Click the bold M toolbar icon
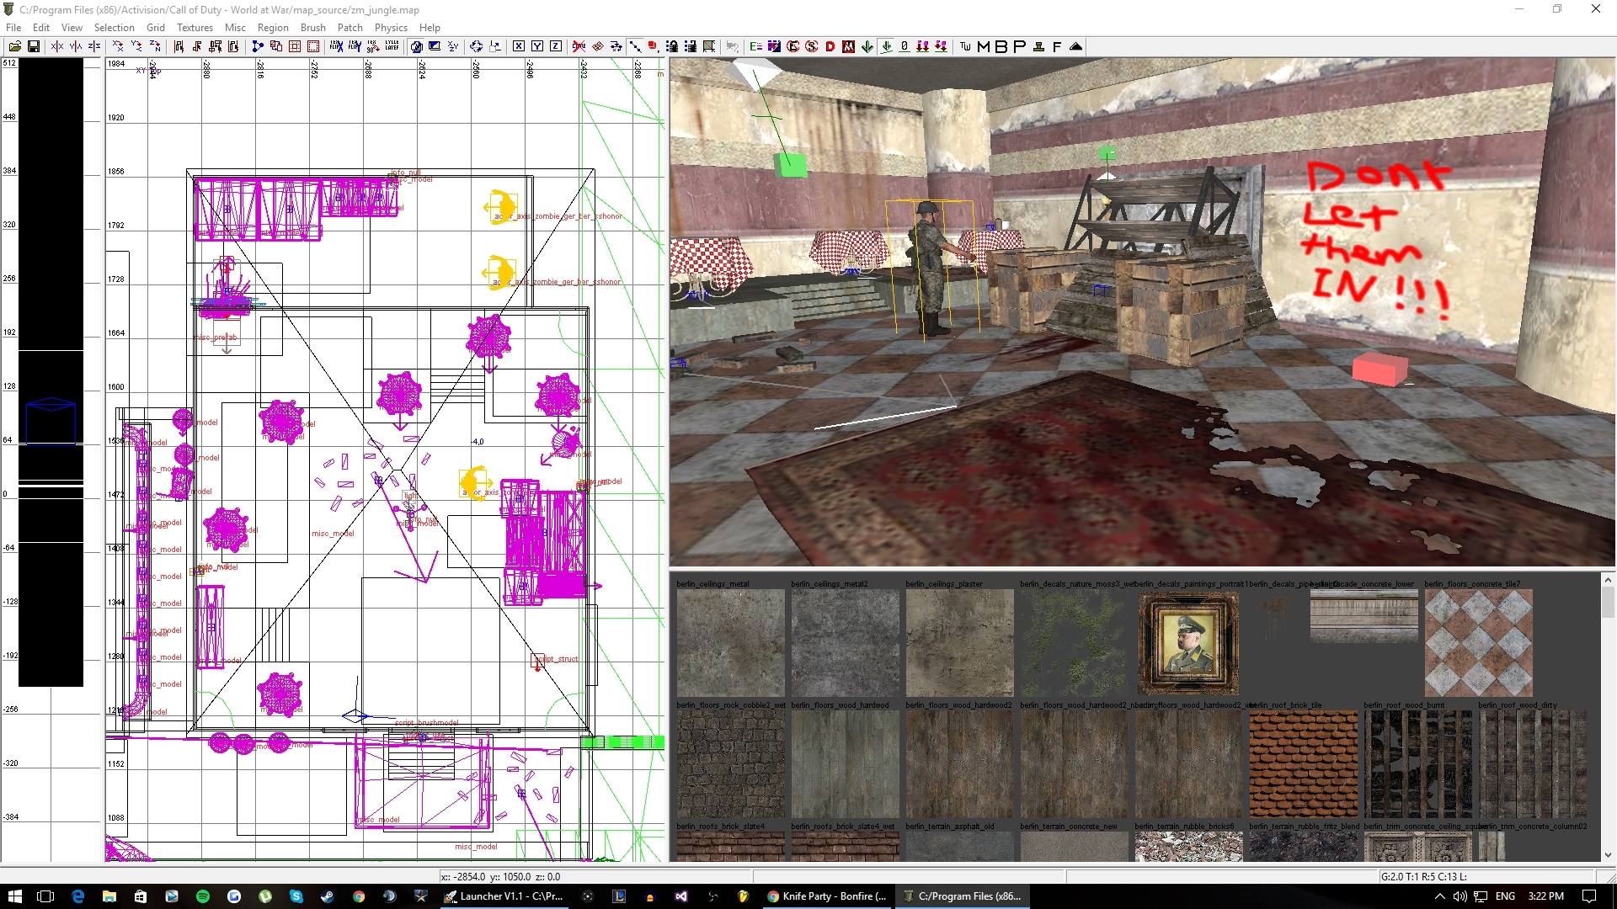 (984, 46)
